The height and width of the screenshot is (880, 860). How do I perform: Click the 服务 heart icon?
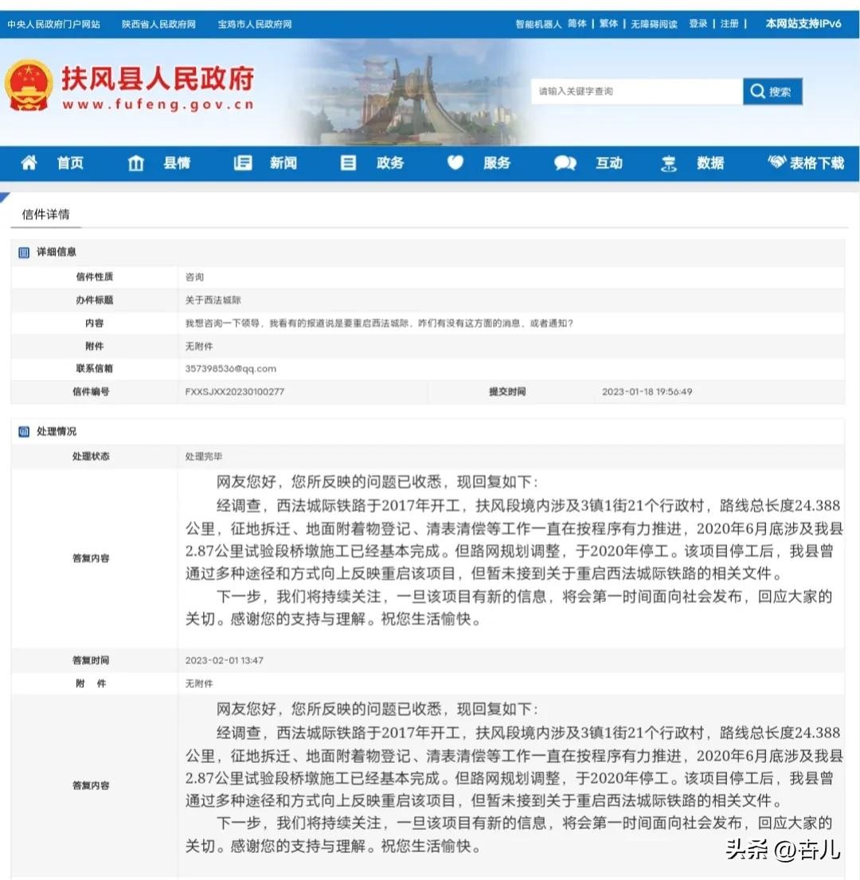(x=455, y=163)
